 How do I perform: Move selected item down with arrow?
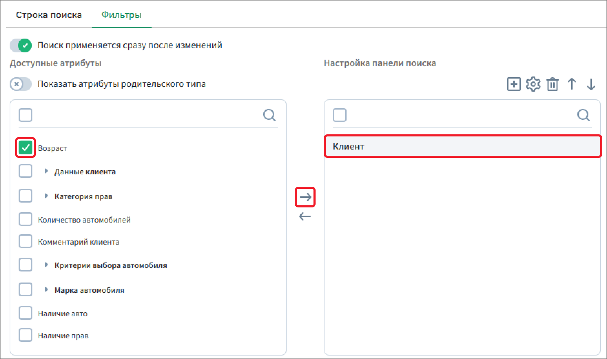click(x=591, y=84)
